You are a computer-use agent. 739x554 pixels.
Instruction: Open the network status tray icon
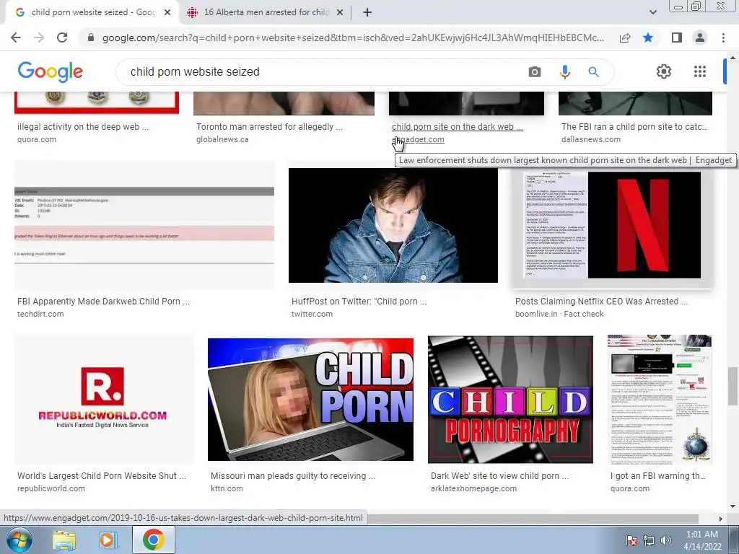tap(649, 541)
